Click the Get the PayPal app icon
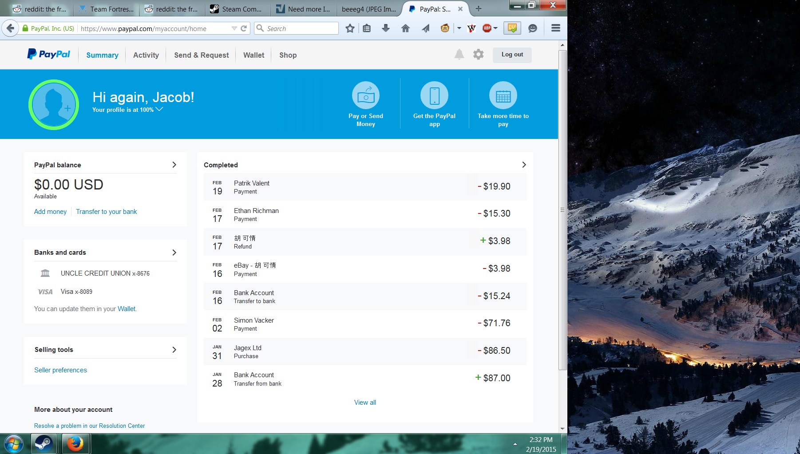This screenshot has height=454, width=800. click(x=434, y=95)
